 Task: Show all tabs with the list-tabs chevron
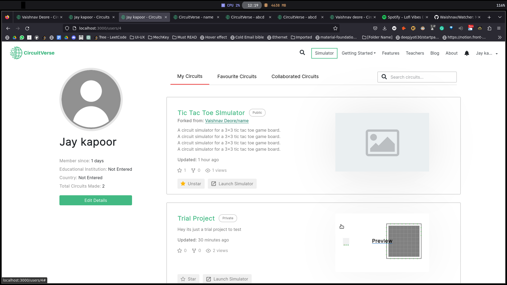pos(500,17)
